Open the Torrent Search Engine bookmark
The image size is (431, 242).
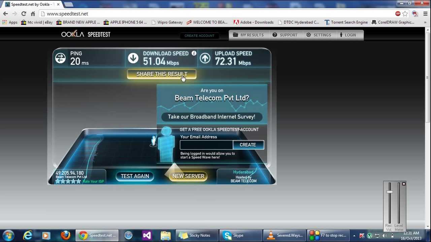[x=346, y=22]
